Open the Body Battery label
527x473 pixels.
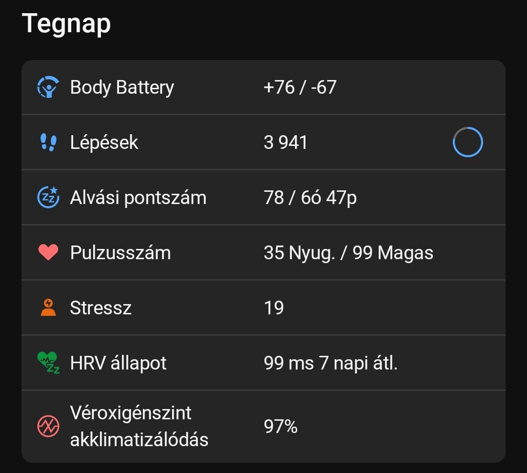(x=122, y=87)
